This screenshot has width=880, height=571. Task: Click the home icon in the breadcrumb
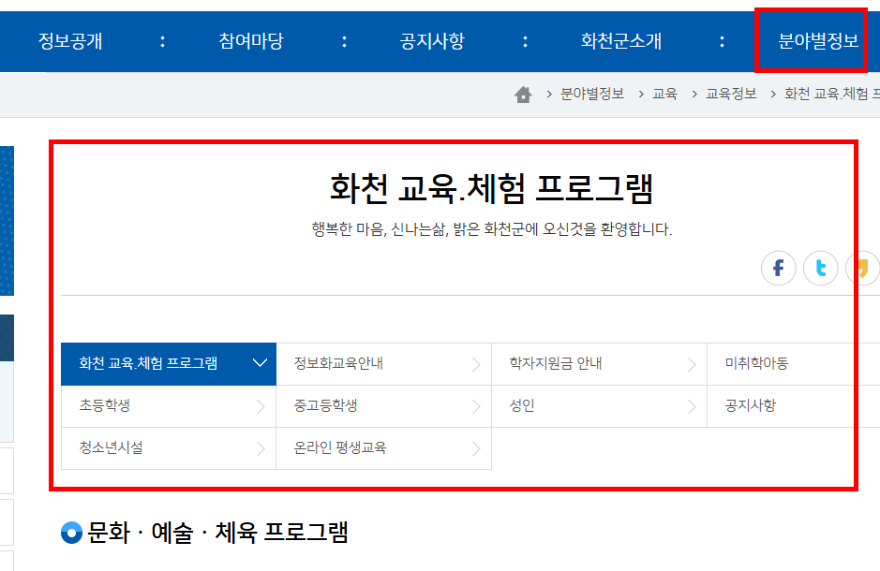pos(522,94)
